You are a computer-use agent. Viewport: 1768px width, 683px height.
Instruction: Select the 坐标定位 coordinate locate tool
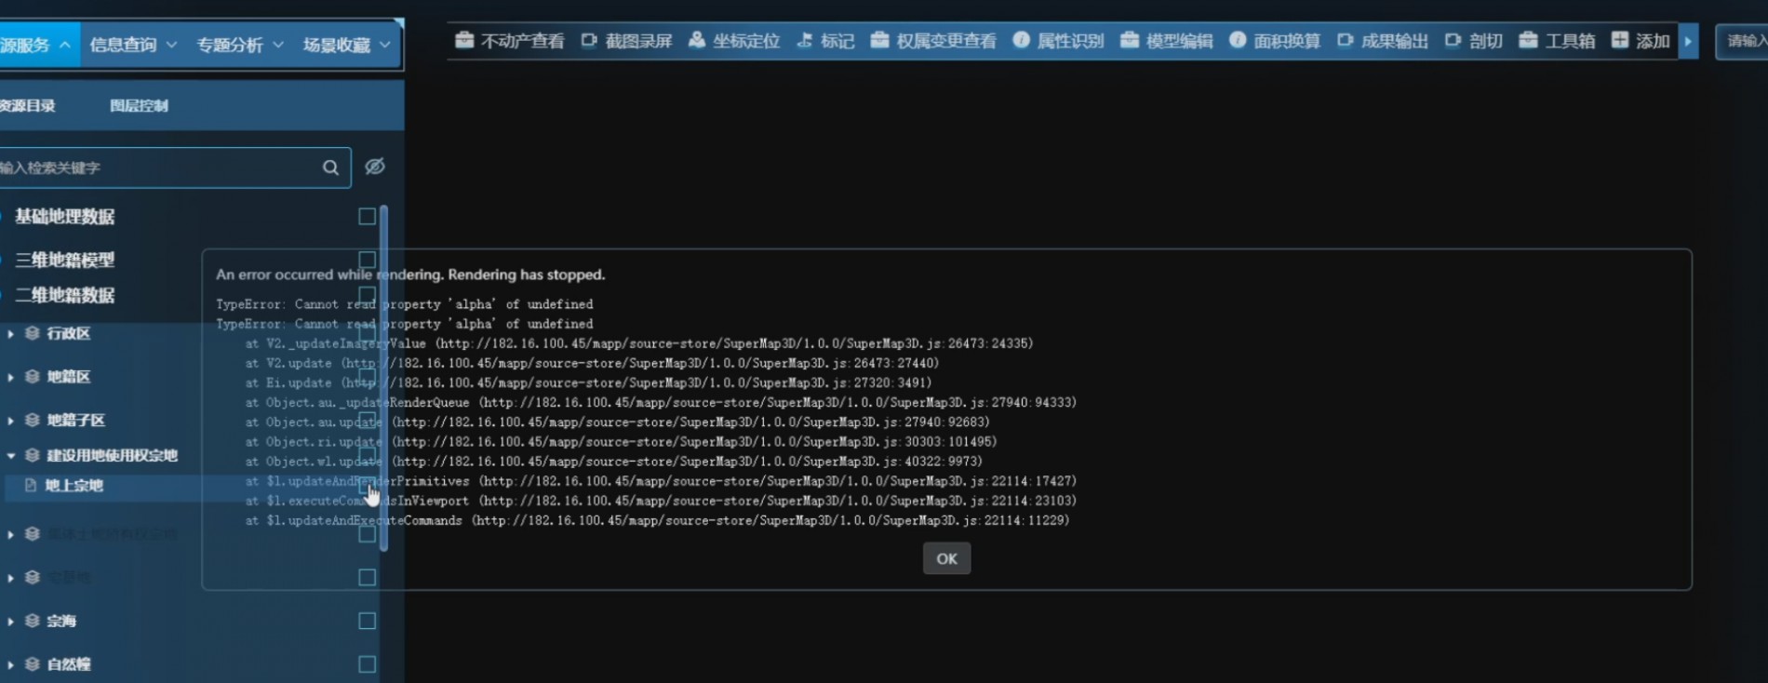pos(734,41)
